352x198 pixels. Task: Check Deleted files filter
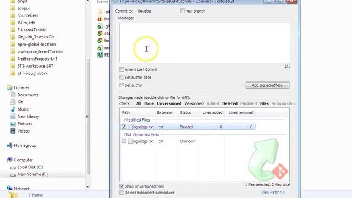[x=230, y=103]
